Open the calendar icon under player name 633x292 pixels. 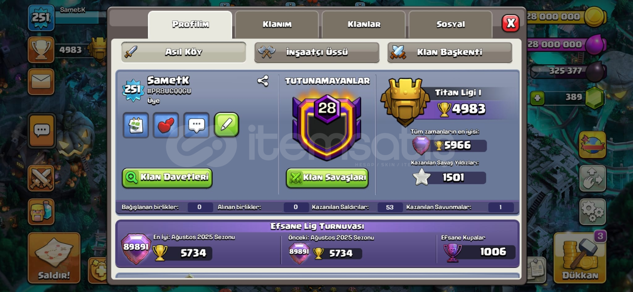[136, 125]
